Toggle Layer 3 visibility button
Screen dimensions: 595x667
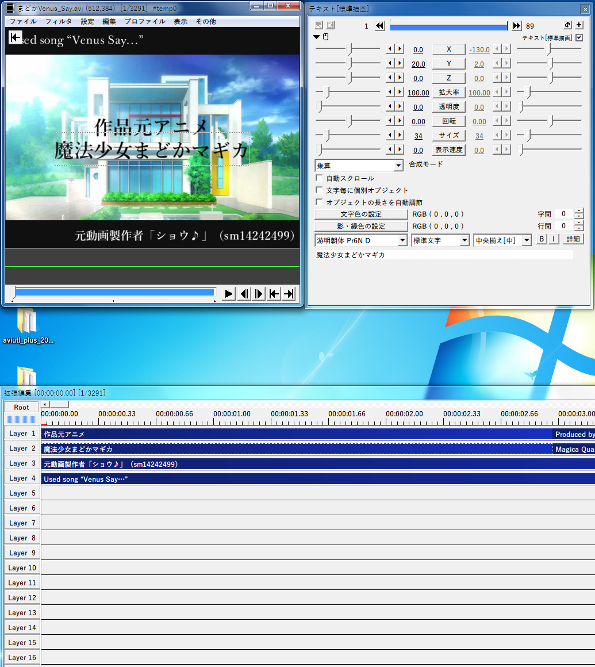tap(22, 463)
